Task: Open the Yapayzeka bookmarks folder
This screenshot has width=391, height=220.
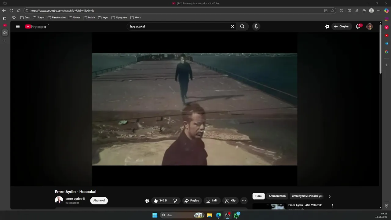Action: pos(119,17)
